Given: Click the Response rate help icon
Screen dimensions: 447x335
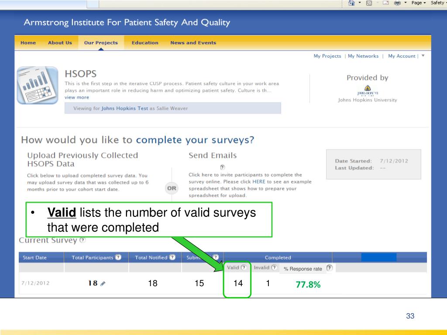Looking at the screenshot, I should pyautogui.click(x=329, y=268).
